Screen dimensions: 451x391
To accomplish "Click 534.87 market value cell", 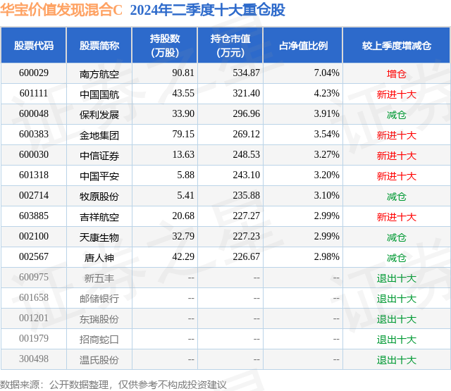I will (246, 73).
